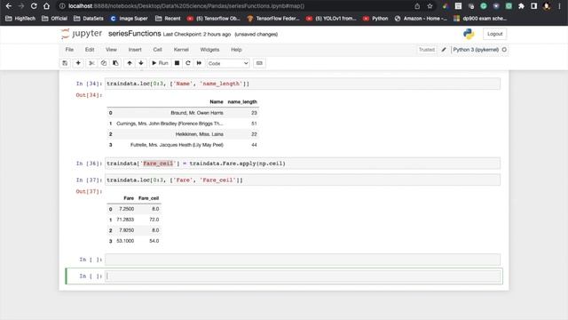Open Amazon - Home bookmark

tap(421, 19)
